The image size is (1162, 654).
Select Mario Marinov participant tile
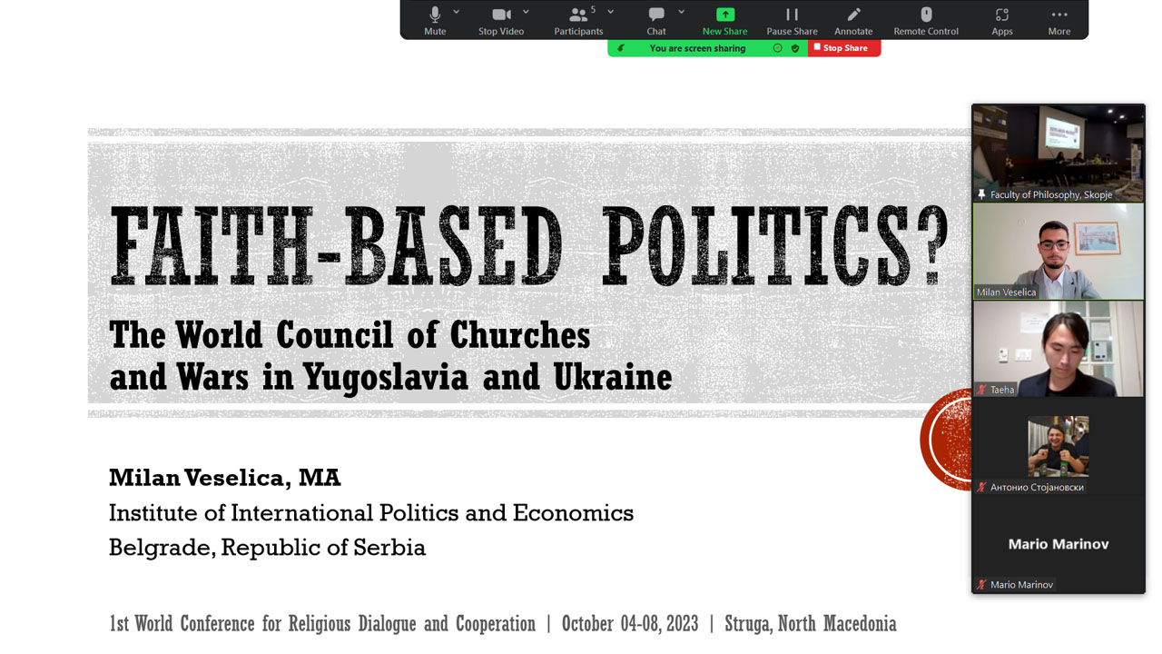[1059, 544]
